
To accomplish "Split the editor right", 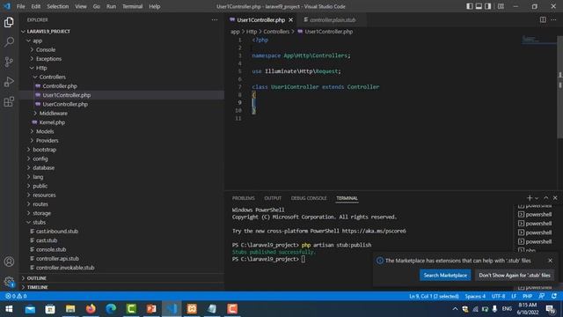I will (x=543, y=19).
